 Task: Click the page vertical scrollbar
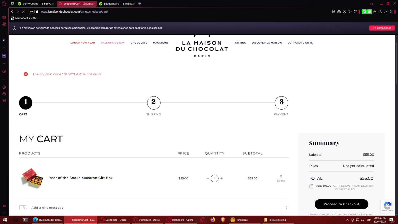pyautogui.click(x=396, y=64)
